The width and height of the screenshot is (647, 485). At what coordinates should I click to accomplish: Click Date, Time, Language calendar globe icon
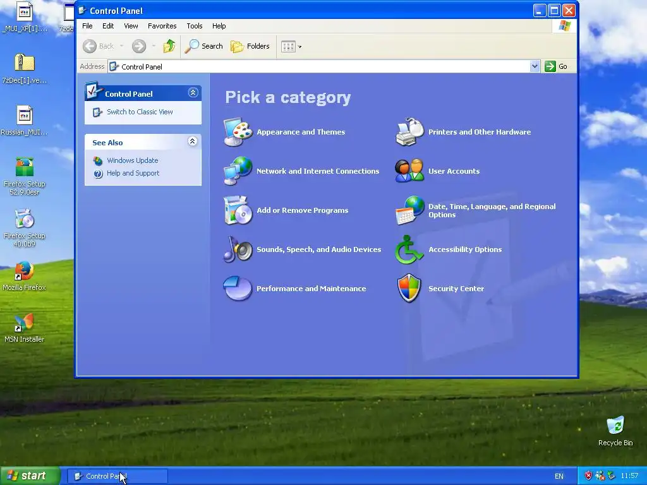(x=409, y=210)
